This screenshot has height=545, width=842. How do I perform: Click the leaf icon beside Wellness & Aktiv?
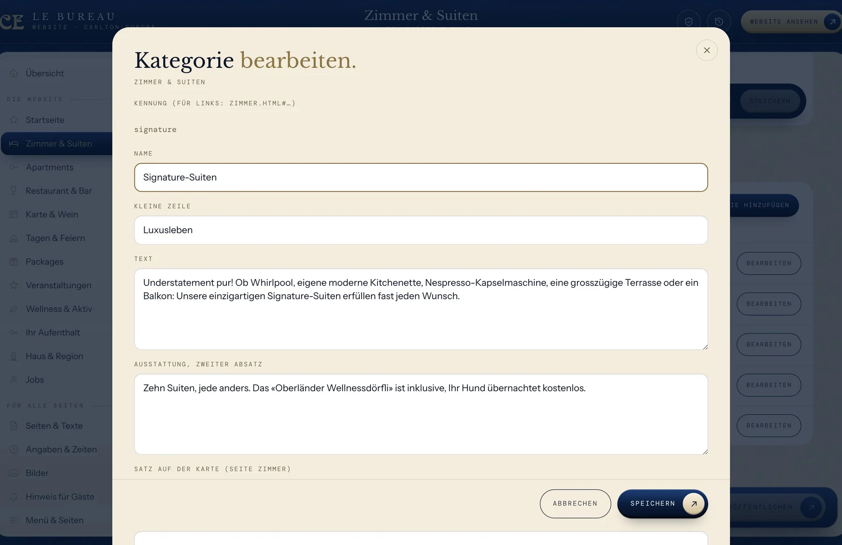[x=14, y=309]
